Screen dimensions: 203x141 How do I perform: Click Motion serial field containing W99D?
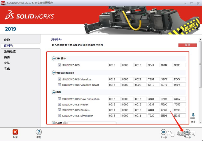pyautogui.click(x=167, y=104)
